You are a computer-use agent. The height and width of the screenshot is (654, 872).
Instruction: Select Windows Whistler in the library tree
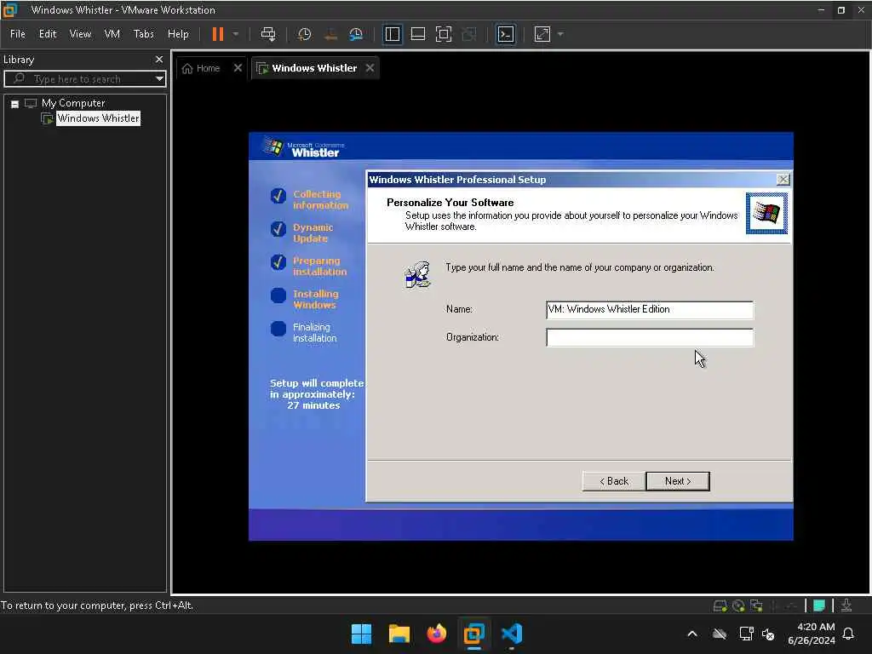tap(98, 118)
